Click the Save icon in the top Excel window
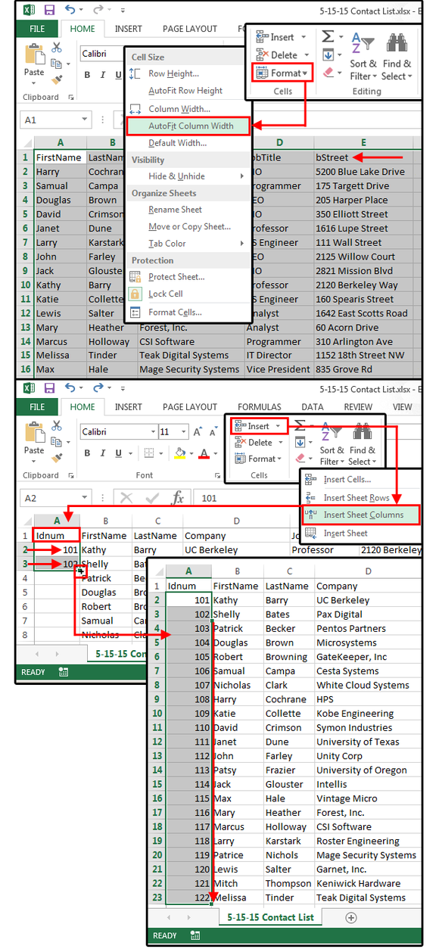 click(50, 10)
